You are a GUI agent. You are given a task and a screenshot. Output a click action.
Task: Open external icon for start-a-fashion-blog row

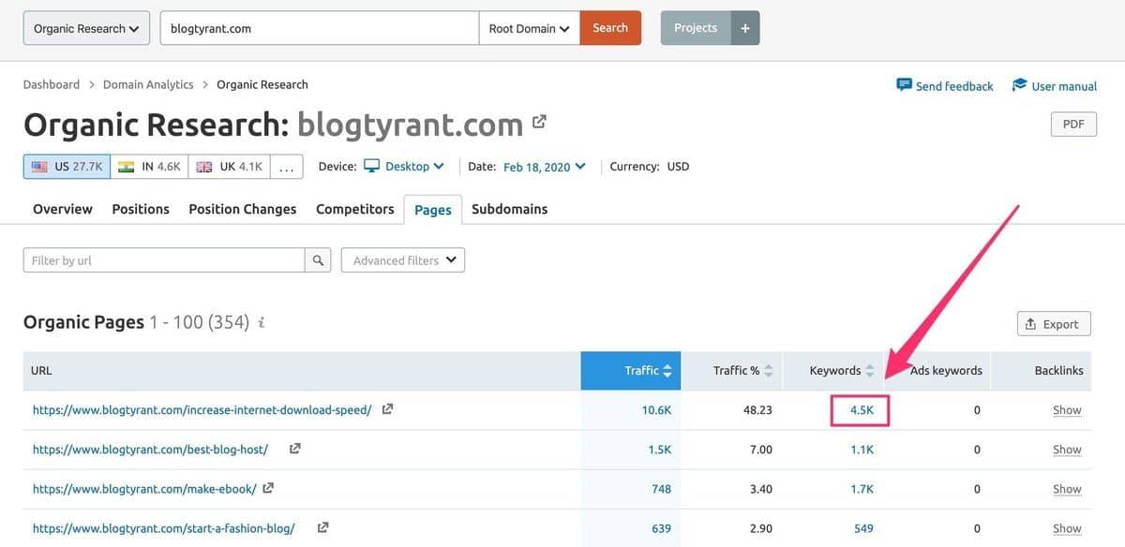323,527
